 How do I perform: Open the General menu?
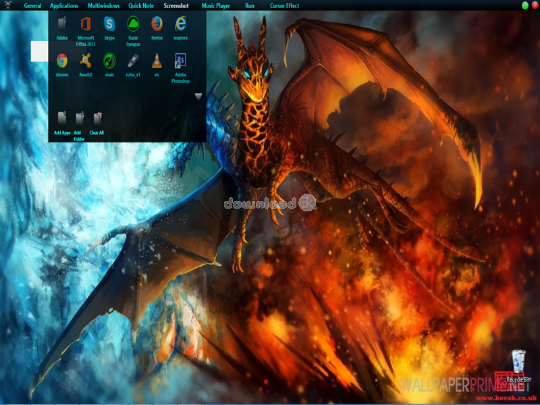pos(32,5)
